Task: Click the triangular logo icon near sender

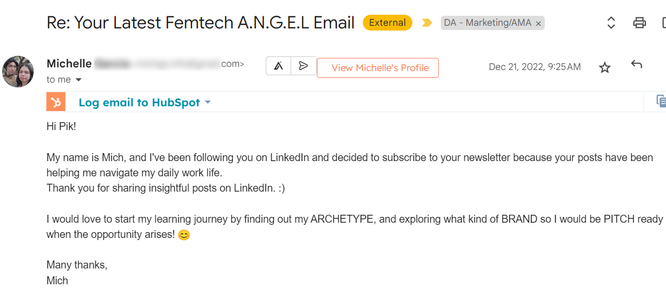Action: [x=278, y=66]
